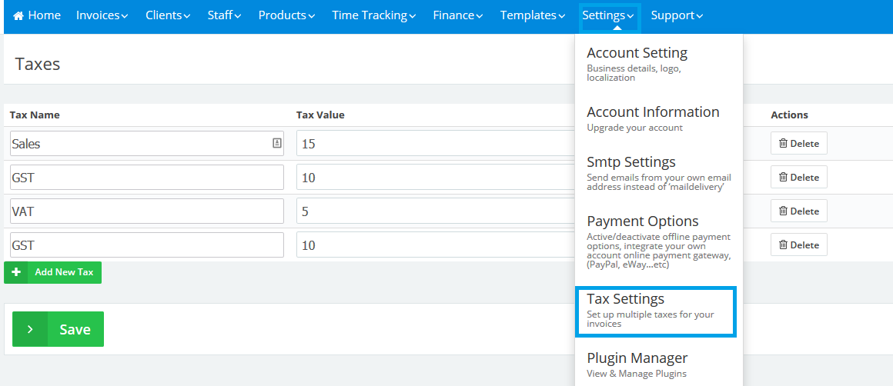This screenshot has height=386, width=893.
Task: Open the Finance dropdown menu
Action: pos(458,15)
